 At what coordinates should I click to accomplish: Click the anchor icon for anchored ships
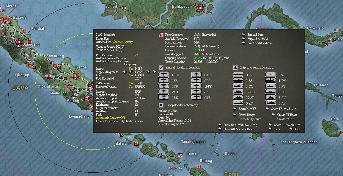235,68
